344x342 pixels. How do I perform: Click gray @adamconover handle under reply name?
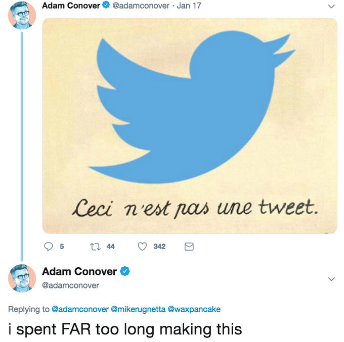(x=70, y=285)
